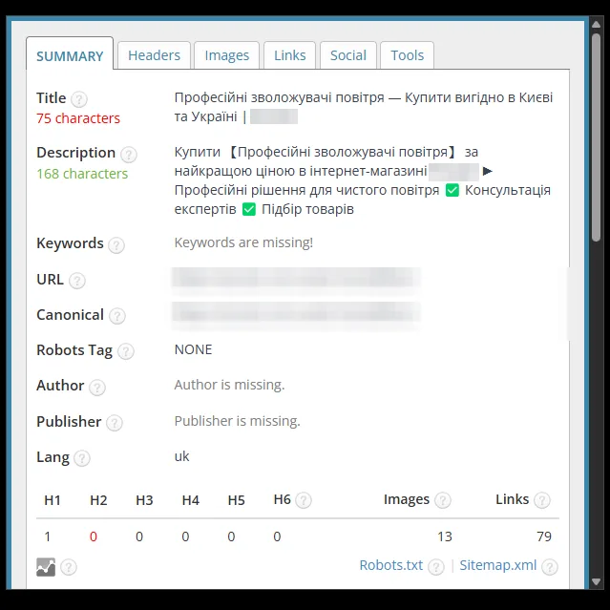
Task: Click the chart icon at bottom left
Action: (46, 567)
